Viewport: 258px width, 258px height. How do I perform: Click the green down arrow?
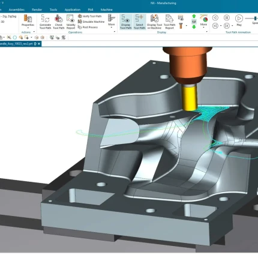coord(194,26)
